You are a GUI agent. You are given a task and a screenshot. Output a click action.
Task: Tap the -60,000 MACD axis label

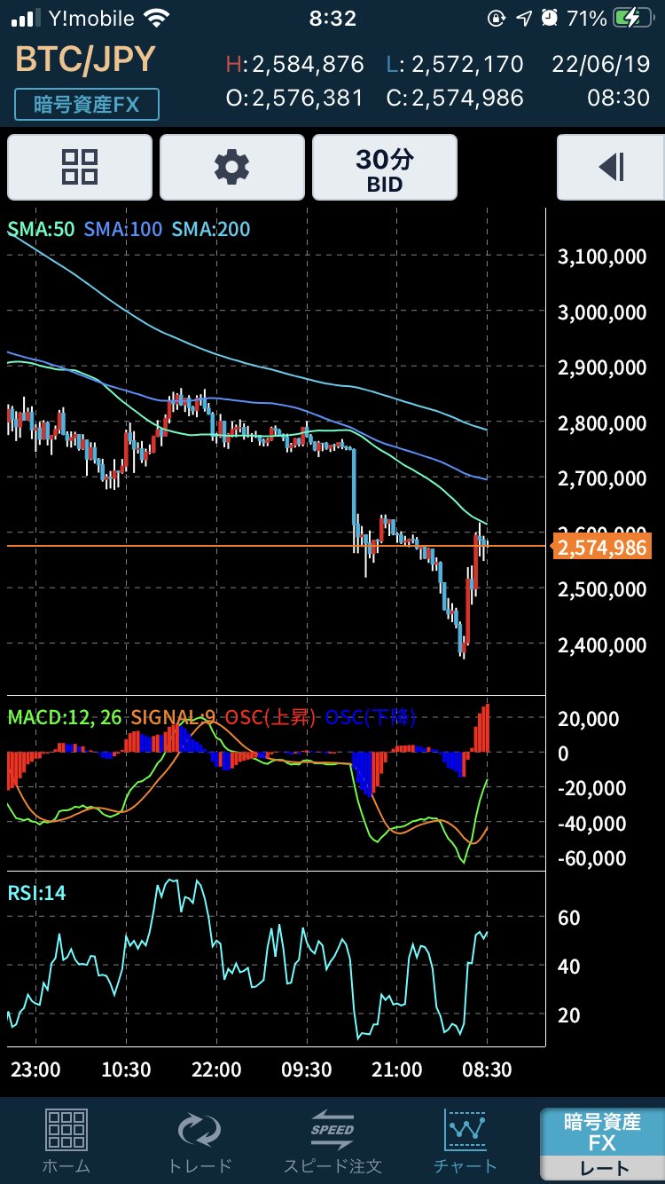click(590, 858)
